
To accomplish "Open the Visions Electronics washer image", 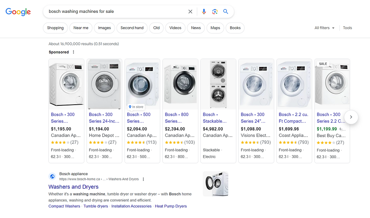I will (256, 84).
